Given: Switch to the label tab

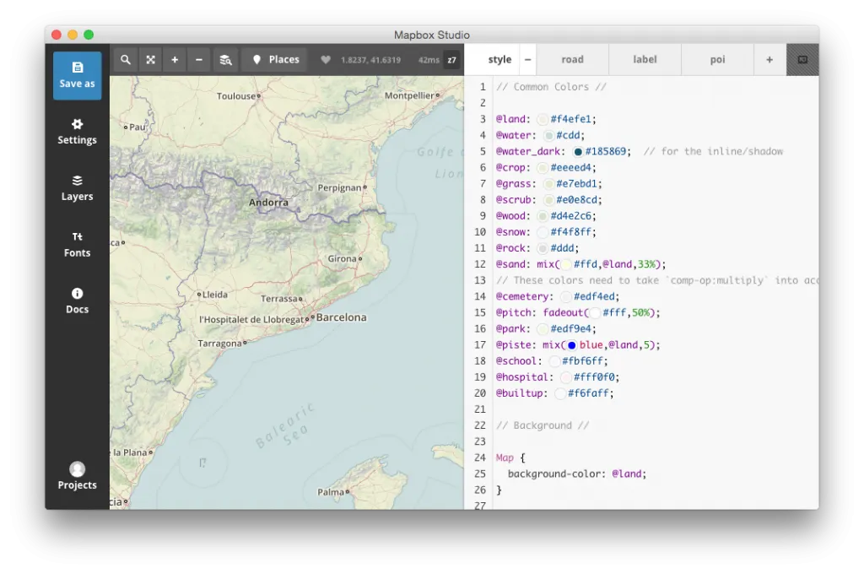Looking at the screenshot, I should 645,60.
